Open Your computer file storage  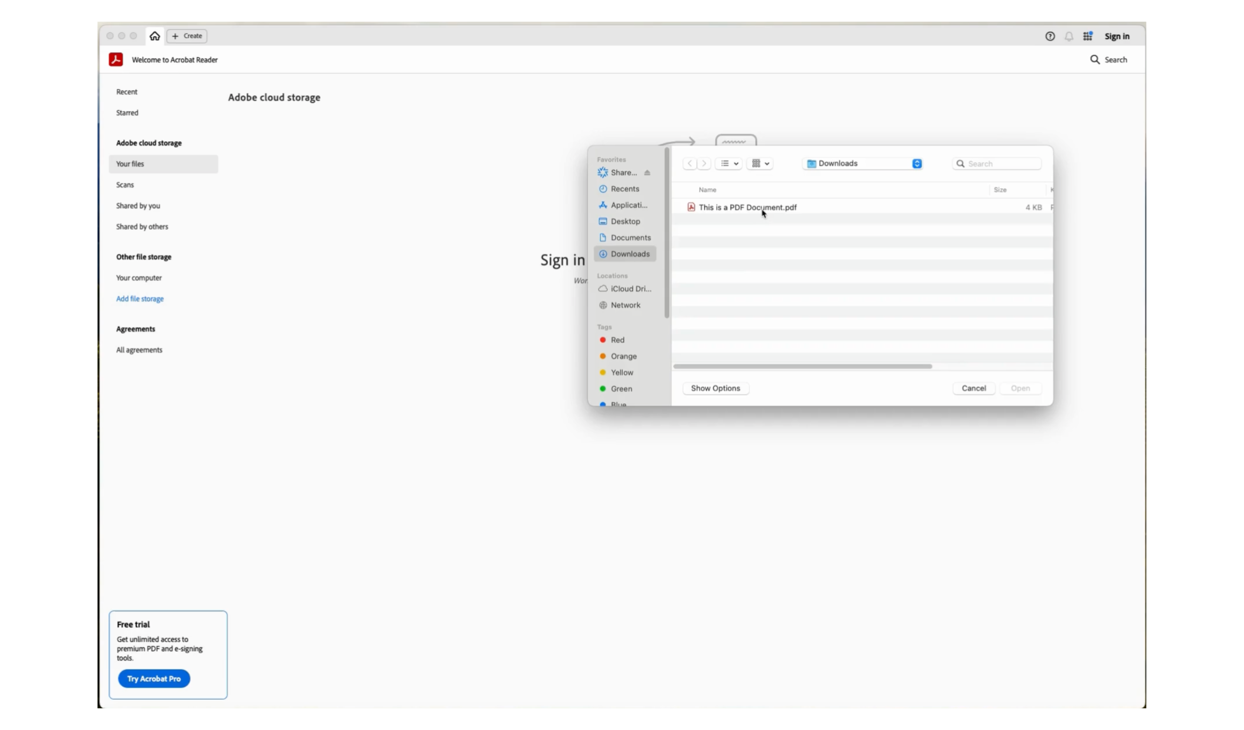click(139, 278)
